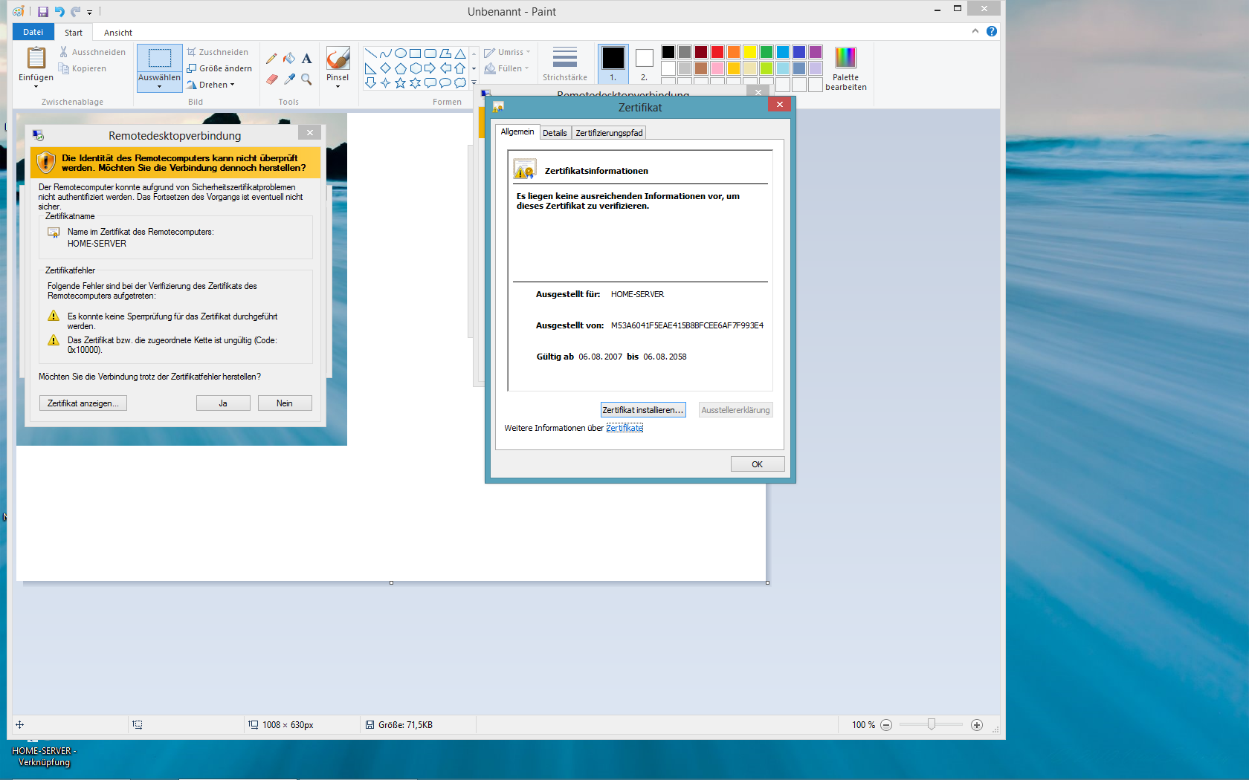Viewport: 1249px width, 780px height.
Task: Choose the Text tool
Action: tap(306, 59)
